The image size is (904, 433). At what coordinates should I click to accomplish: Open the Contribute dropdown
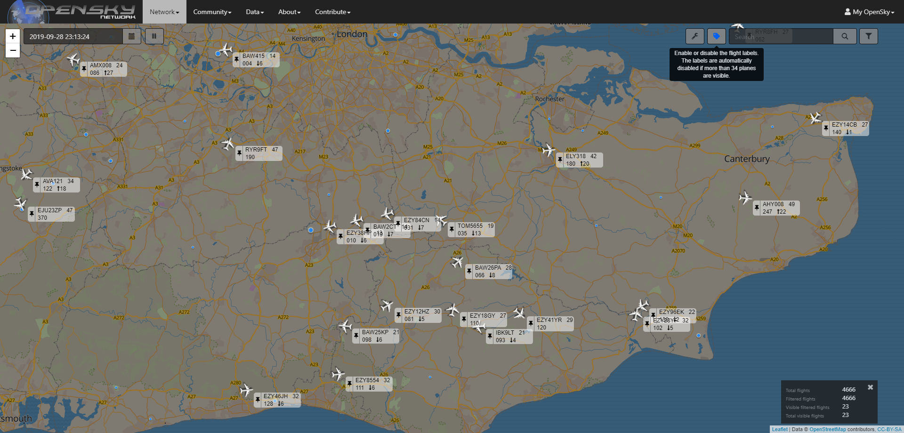[x=332, y=12]
